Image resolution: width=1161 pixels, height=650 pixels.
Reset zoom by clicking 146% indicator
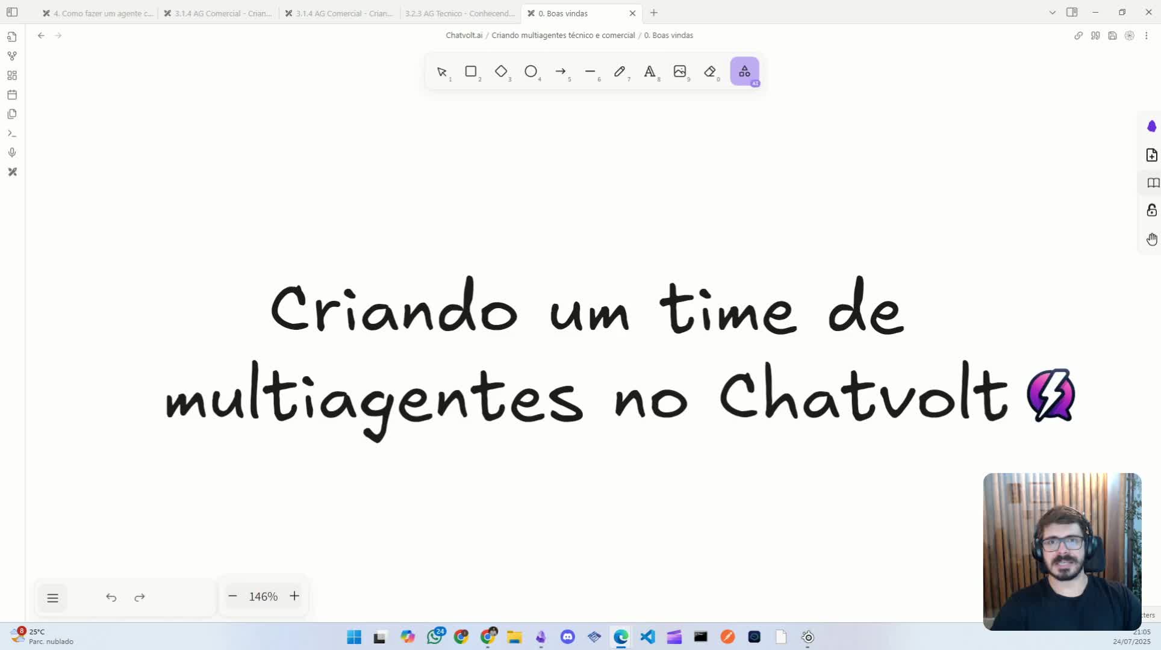pos(263,596)
